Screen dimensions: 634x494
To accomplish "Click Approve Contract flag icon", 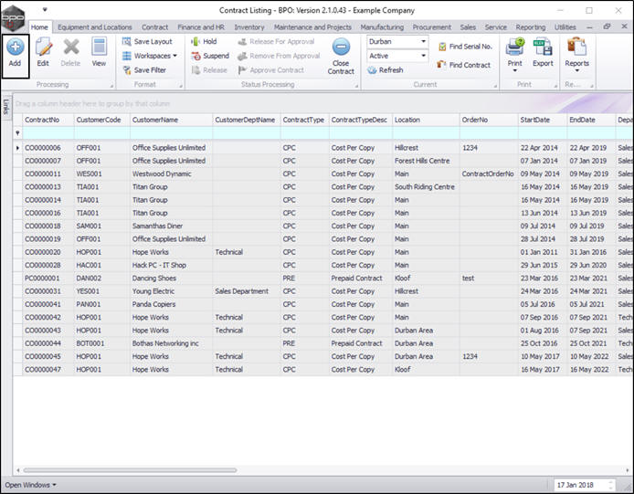I will 242,70.
